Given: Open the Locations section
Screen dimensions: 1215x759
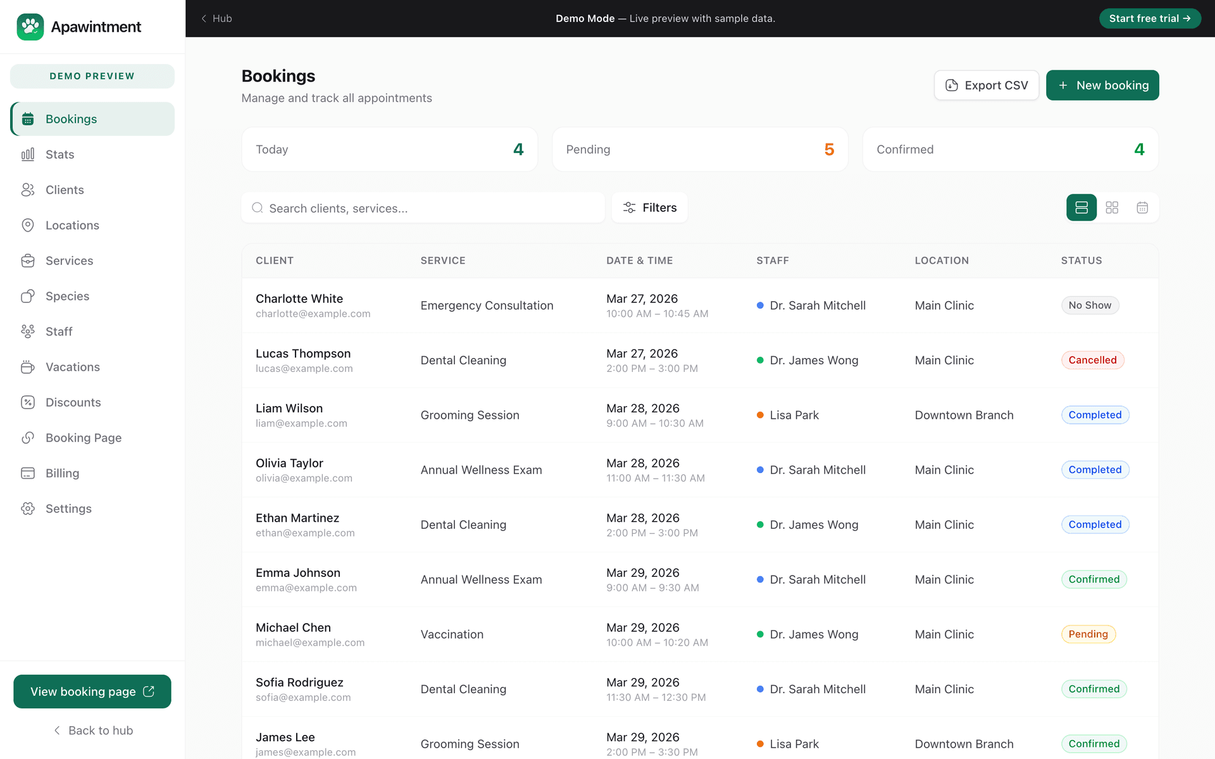Looking at the screenshot, I should (x=72, y=225).
